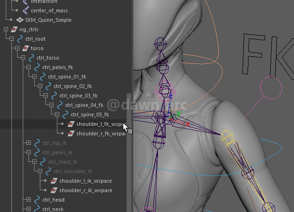The height and width of the screenshot is (212, 294).
Task: Click the ctrl_chest_ik curve icon
Action: pos(43,162)
